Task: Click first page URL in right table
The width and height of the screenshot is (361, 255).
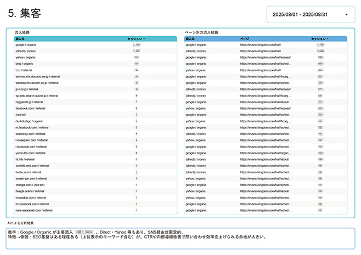Action: pos(260,44)
